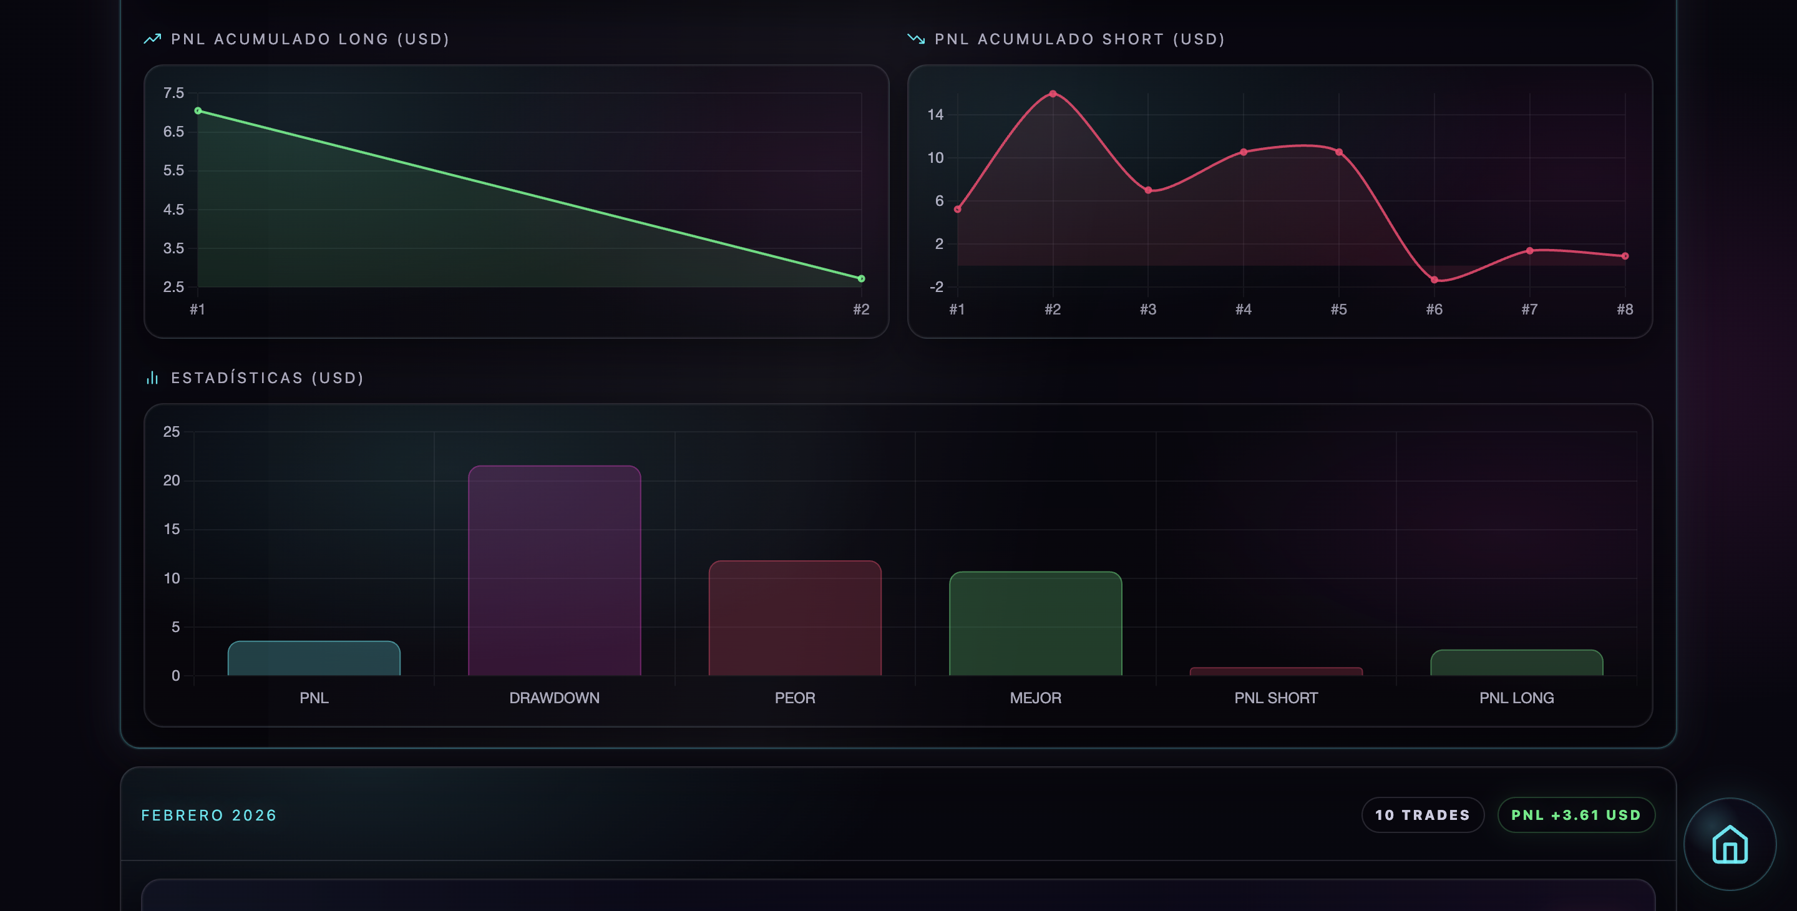The width and height of the screenshot is (1797, 911).
Task: Click the small PNL SHORT bar
Action: point(1275,672)
